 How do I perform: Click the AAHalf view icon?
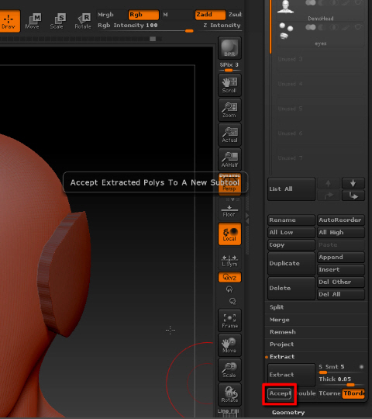pos(229,159)
